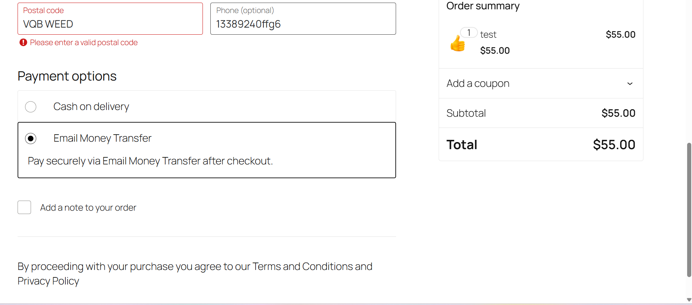Open the coupon code area
The height and width of the screenshot is (305, 692).
[478, 84]
